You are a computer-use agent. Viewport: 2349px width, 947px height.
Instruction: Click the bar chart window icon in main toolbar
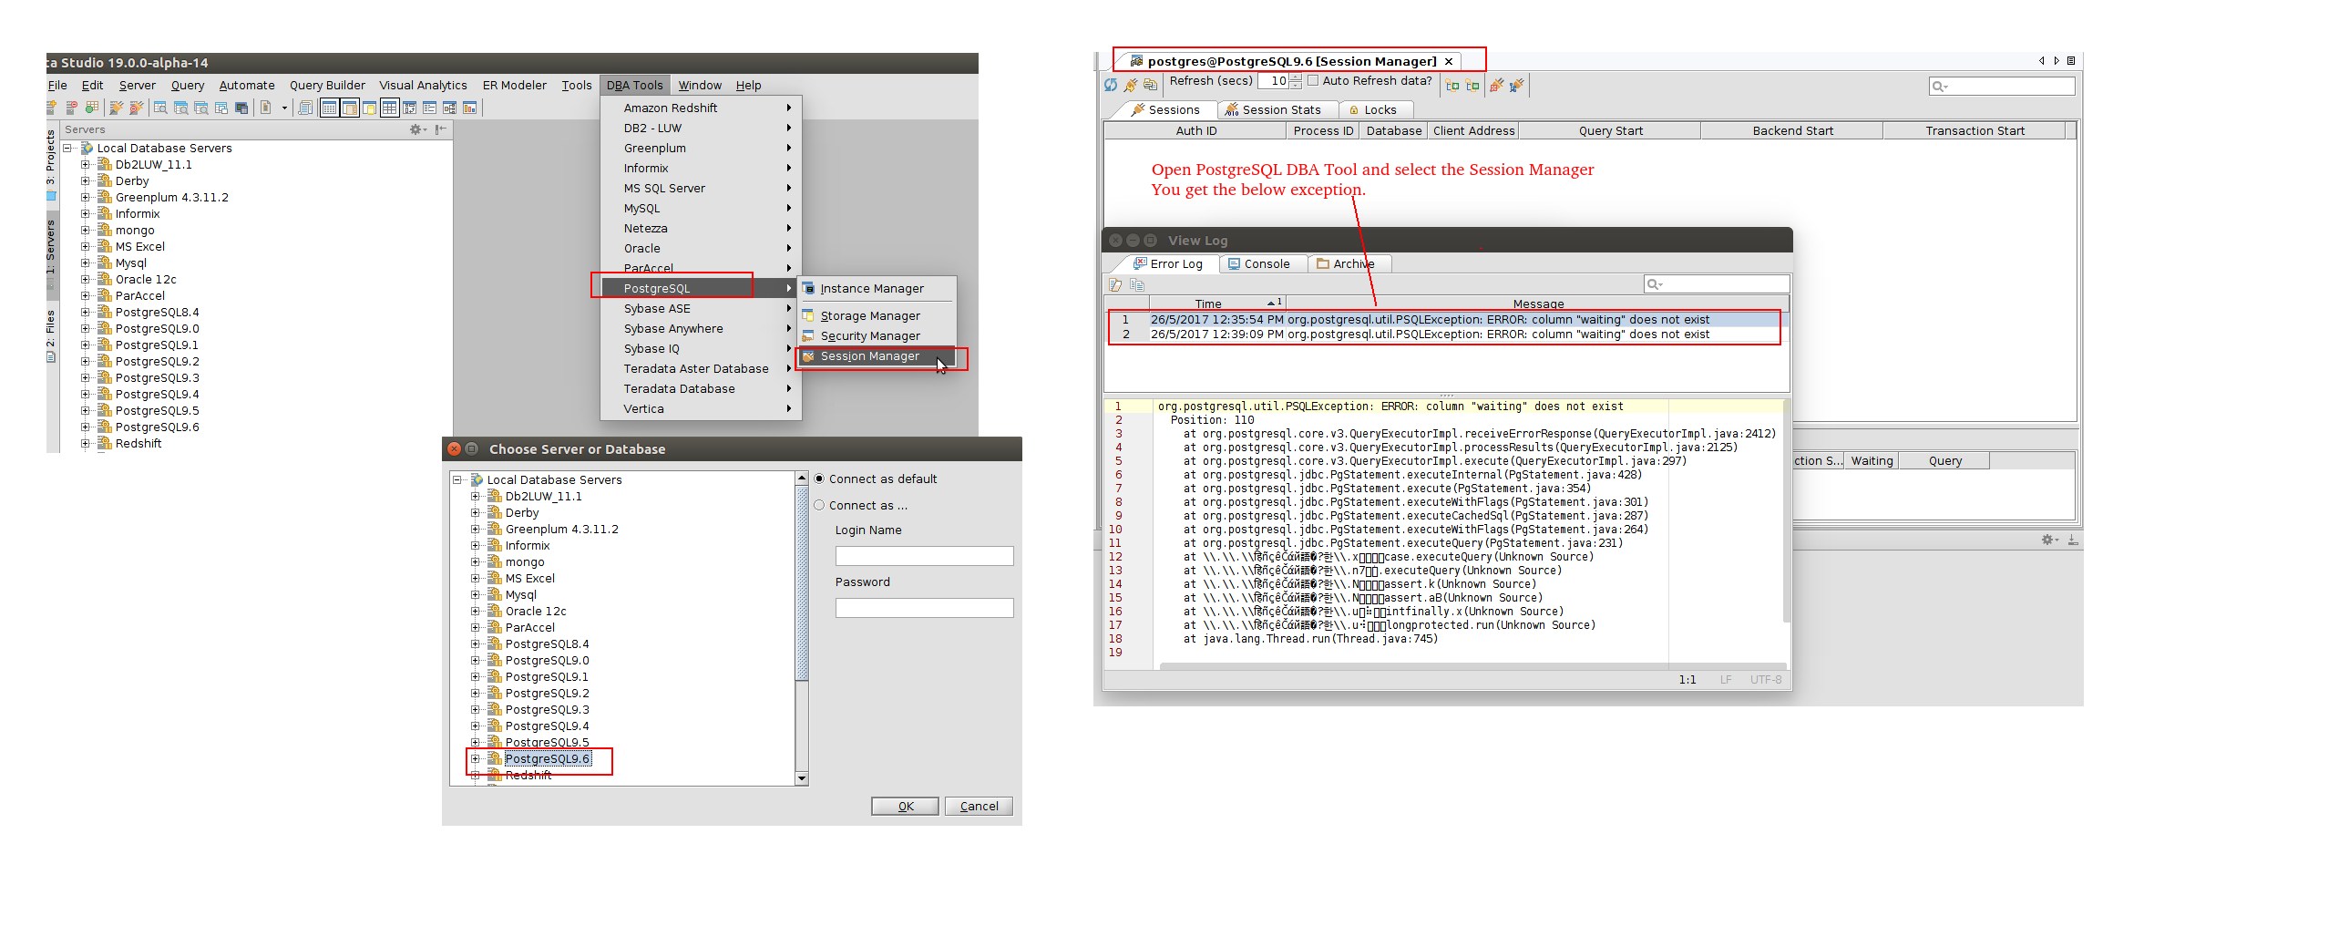pyautogui.click(x=470, y=108)
